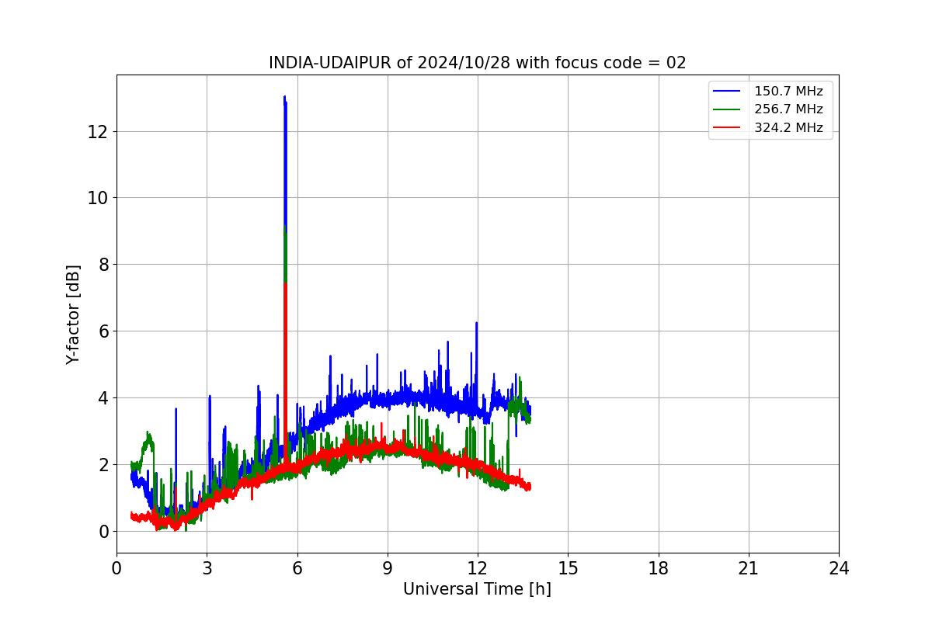Click y-axis tick label 8

tap(103, 265)
